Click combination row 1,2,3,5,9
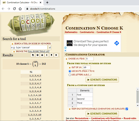This screenshot has width=139, height=121. point(31,111)
